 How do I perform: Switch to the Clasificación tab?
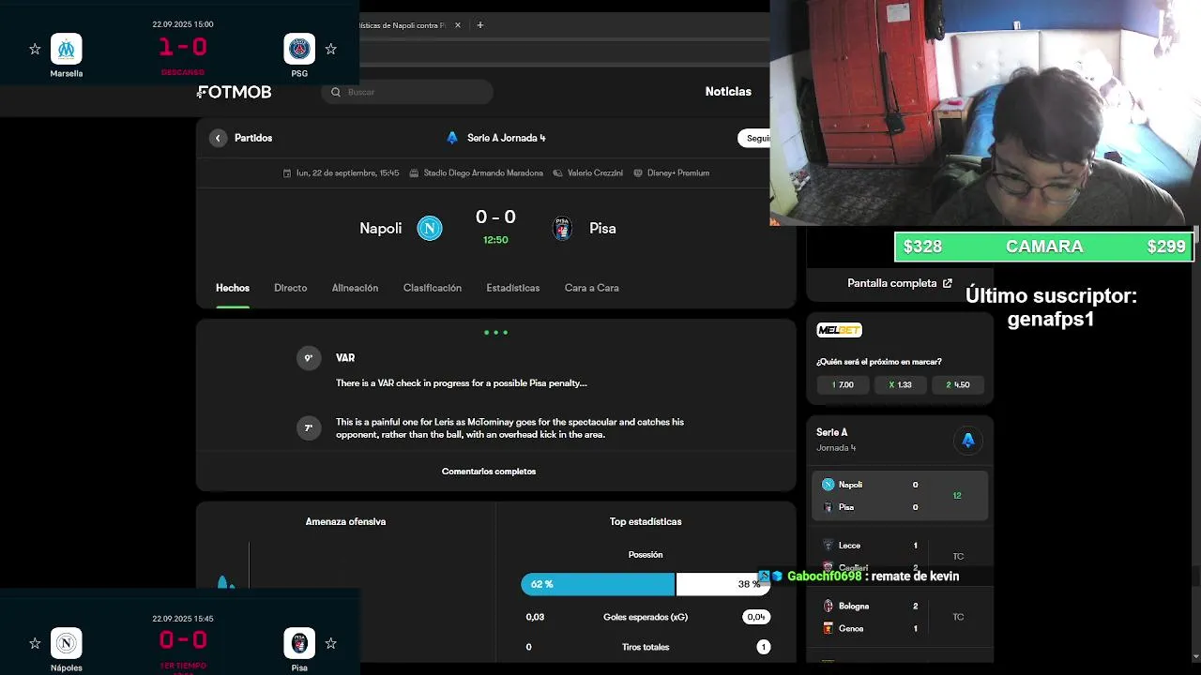pos(433,288)
